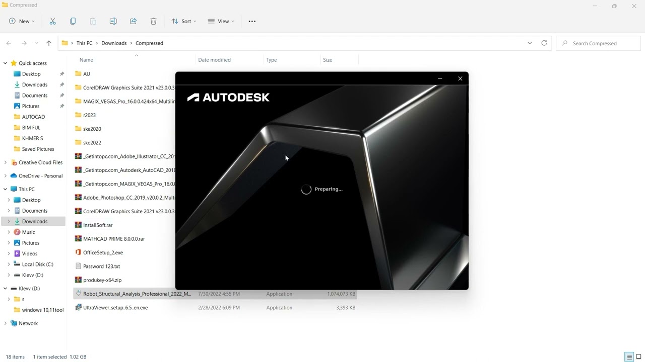Click the Creative Cloud Files icon
Viewport: 645px width, 362px height.
(x=14, y=162)
